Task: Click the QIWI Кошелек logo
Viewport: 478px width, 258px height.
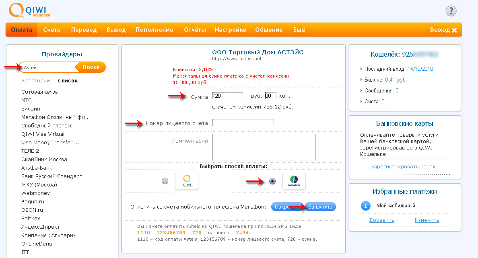Action: point(29,10)
